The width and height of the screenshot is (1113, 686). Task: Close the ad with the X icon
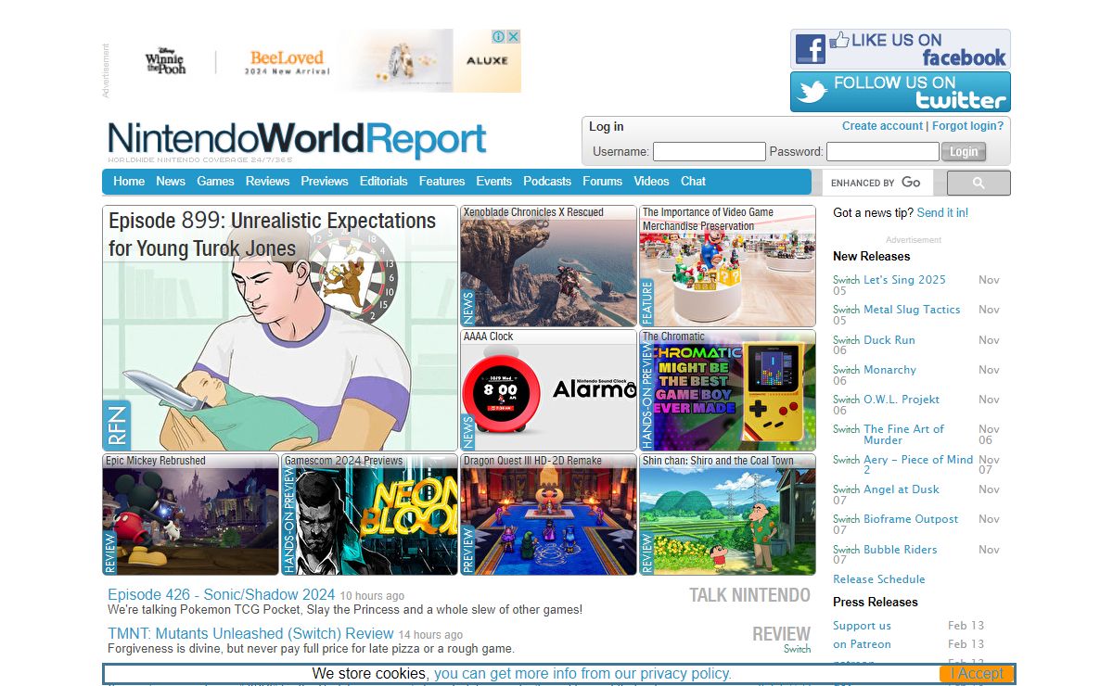(514, 36)
